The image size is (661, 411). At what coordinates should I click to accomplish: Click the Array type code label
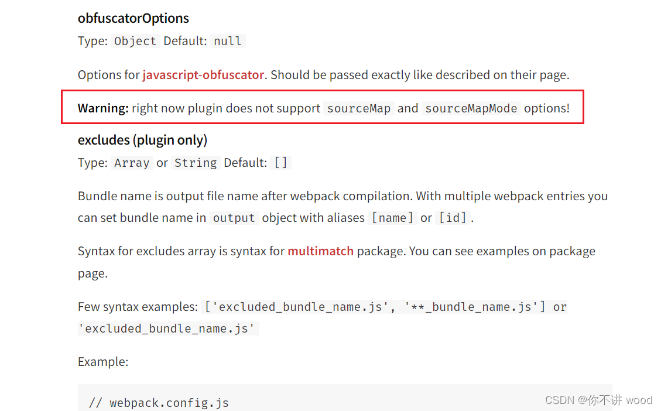pyautogui.click(x=132, y=163)
